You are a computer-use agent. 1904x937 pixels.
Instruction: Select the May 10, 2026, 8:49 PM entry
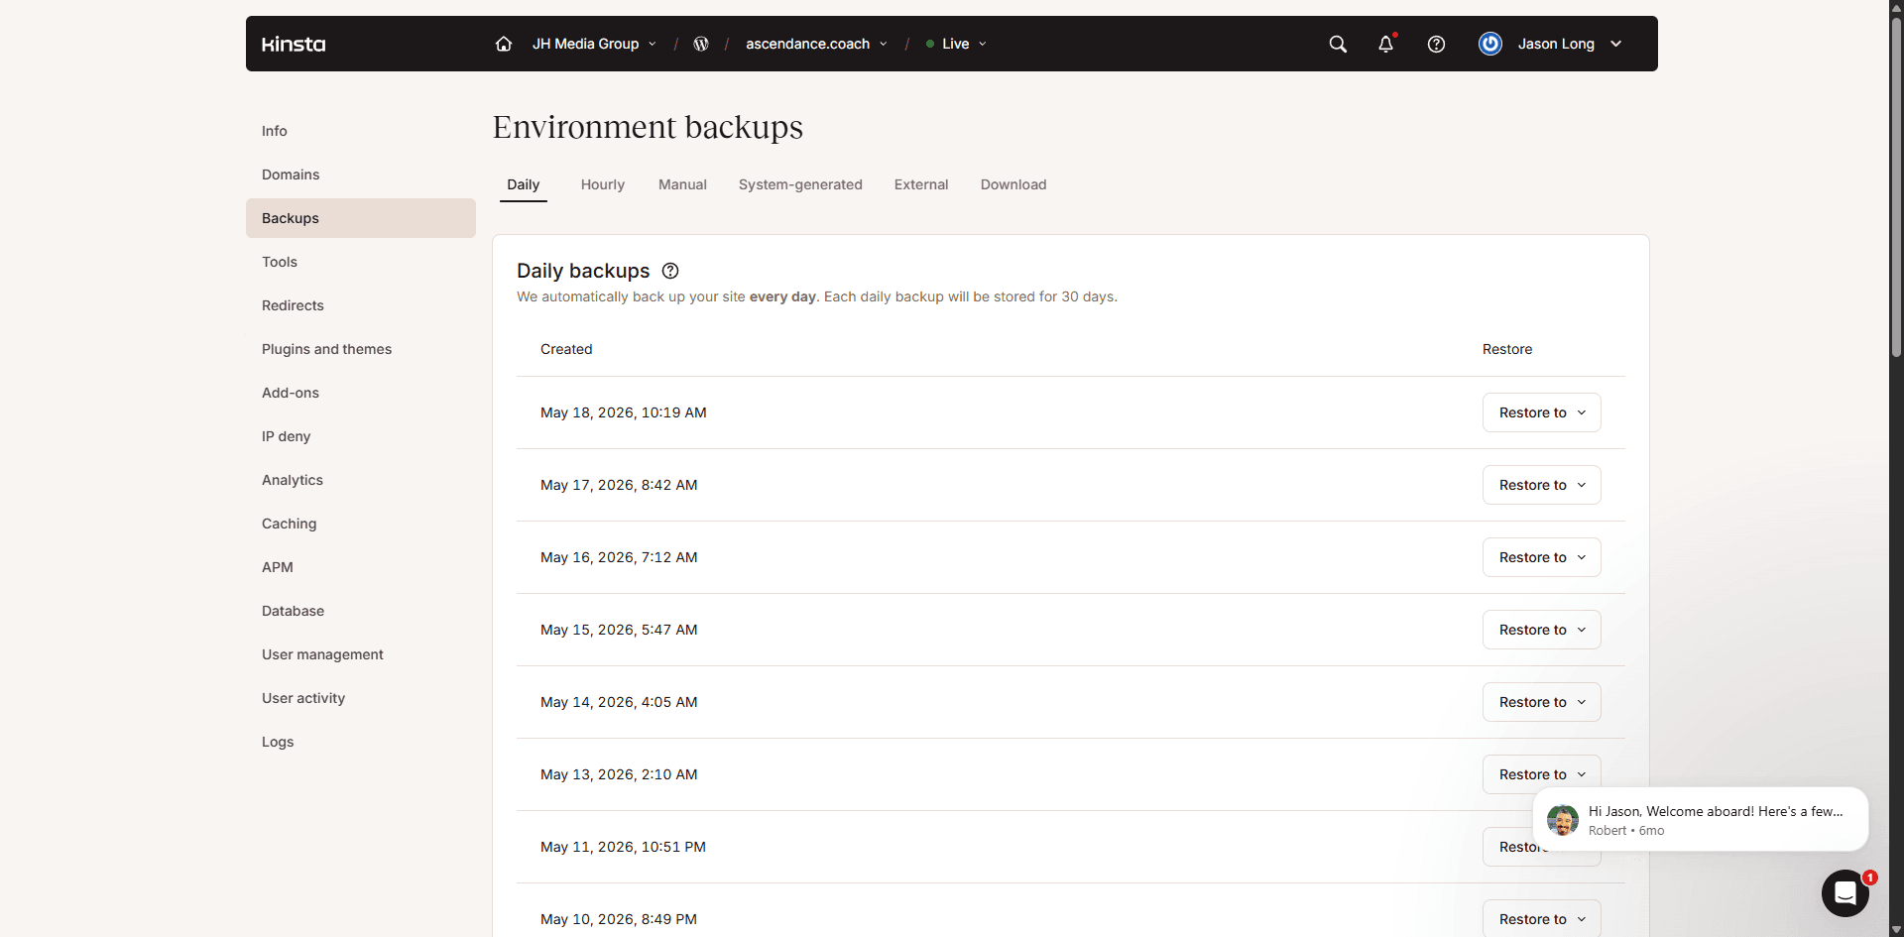619,919
